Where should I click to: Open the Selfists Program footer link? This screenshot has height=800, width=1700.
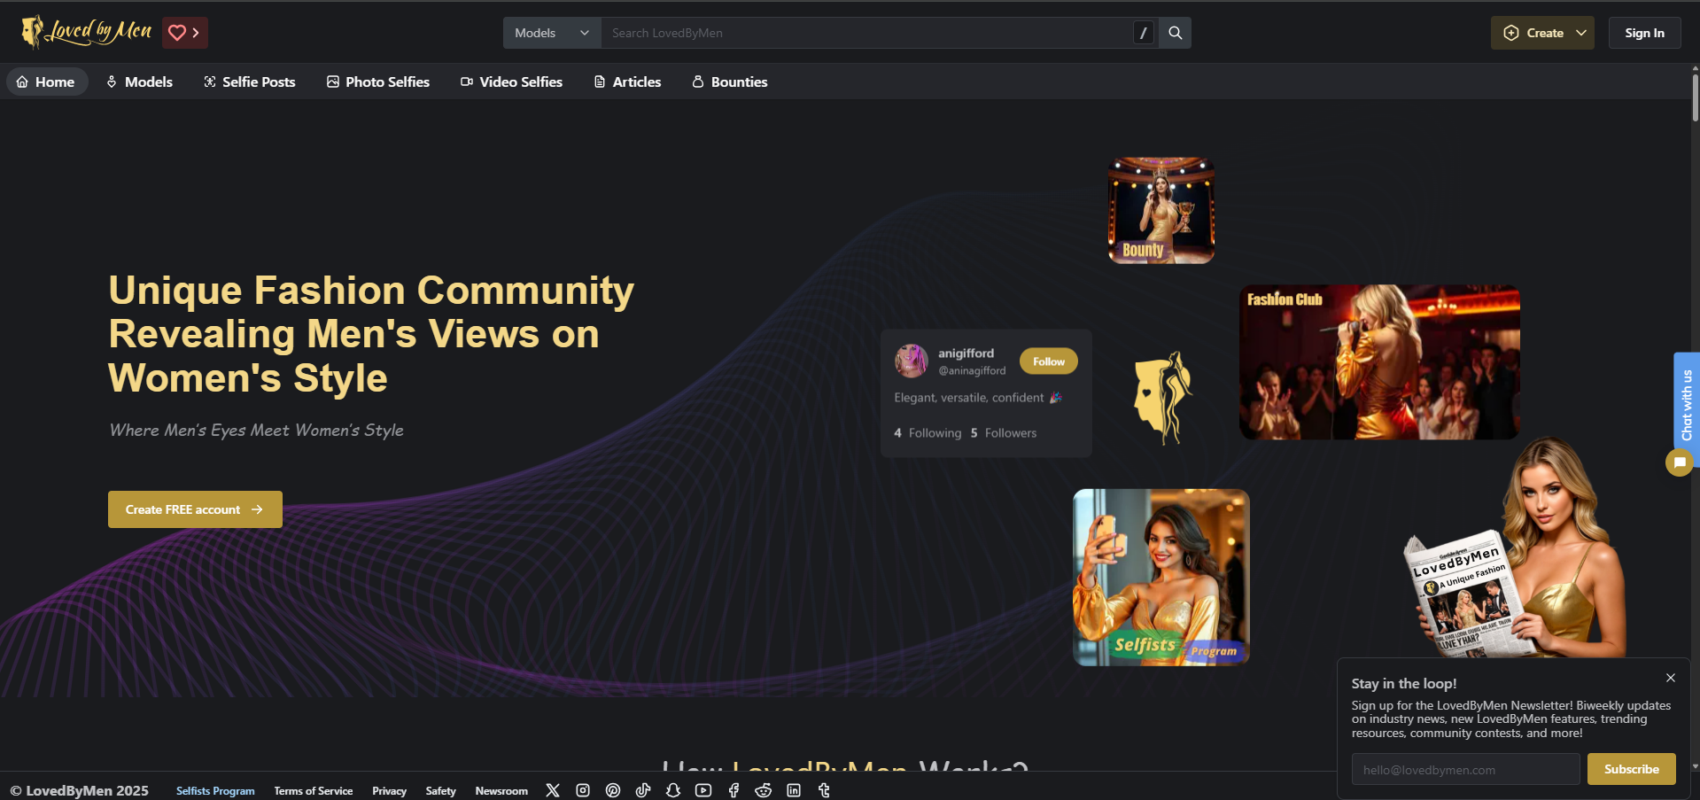click(215, 791)
